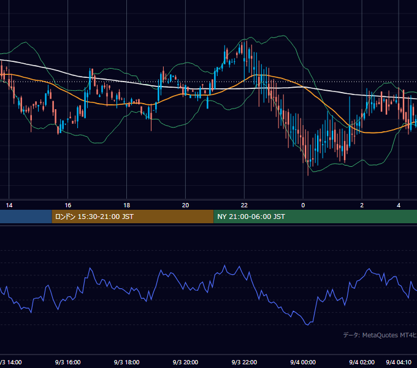The height and width of the screenshot is (368, 417).
Task: Click the 9/3 20:00 date label
Action: (185, 362)
